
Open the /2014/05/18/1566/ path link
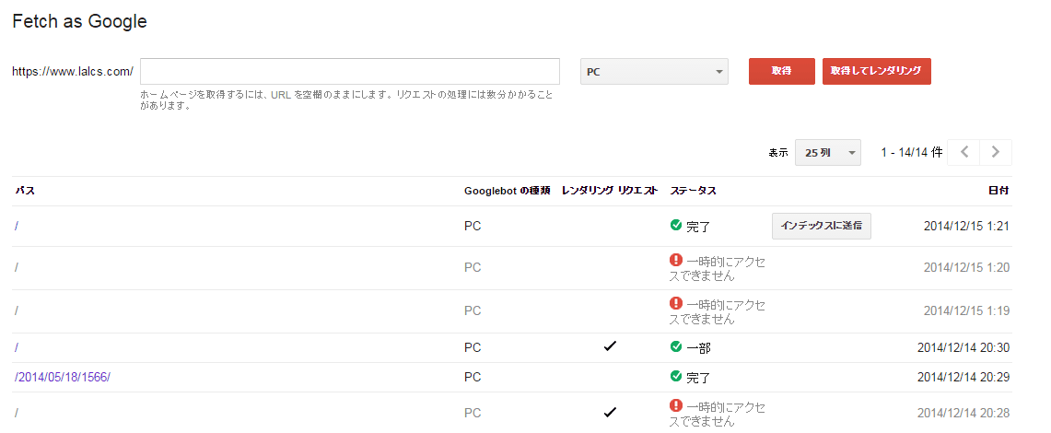pyautogui.click(x=63, y=377)
